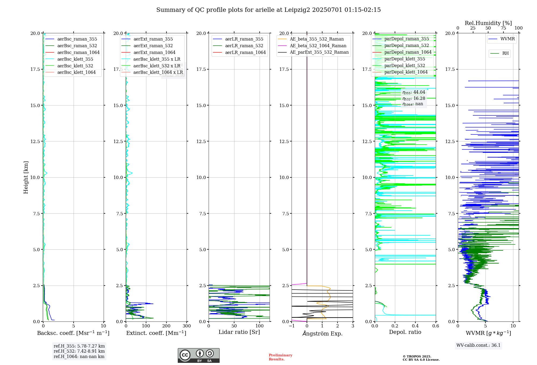Pick legend entry aerLR_raman_1064
Viewport: 537px width, 365px height.
[240, 53]
